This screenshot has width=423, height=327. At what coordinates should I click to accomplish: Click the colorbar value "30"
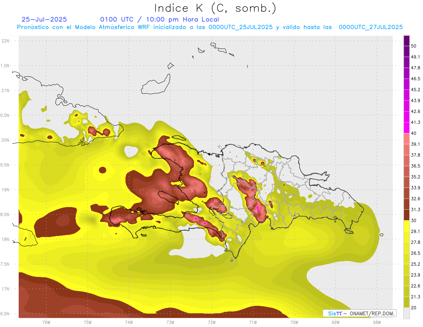tap(414, 220)
